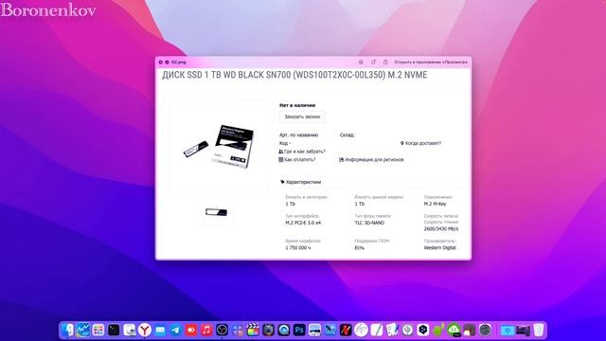Viewport: 606px width, 341px height.
Task: Open Trash in the Dock
Action: (539, 330)
